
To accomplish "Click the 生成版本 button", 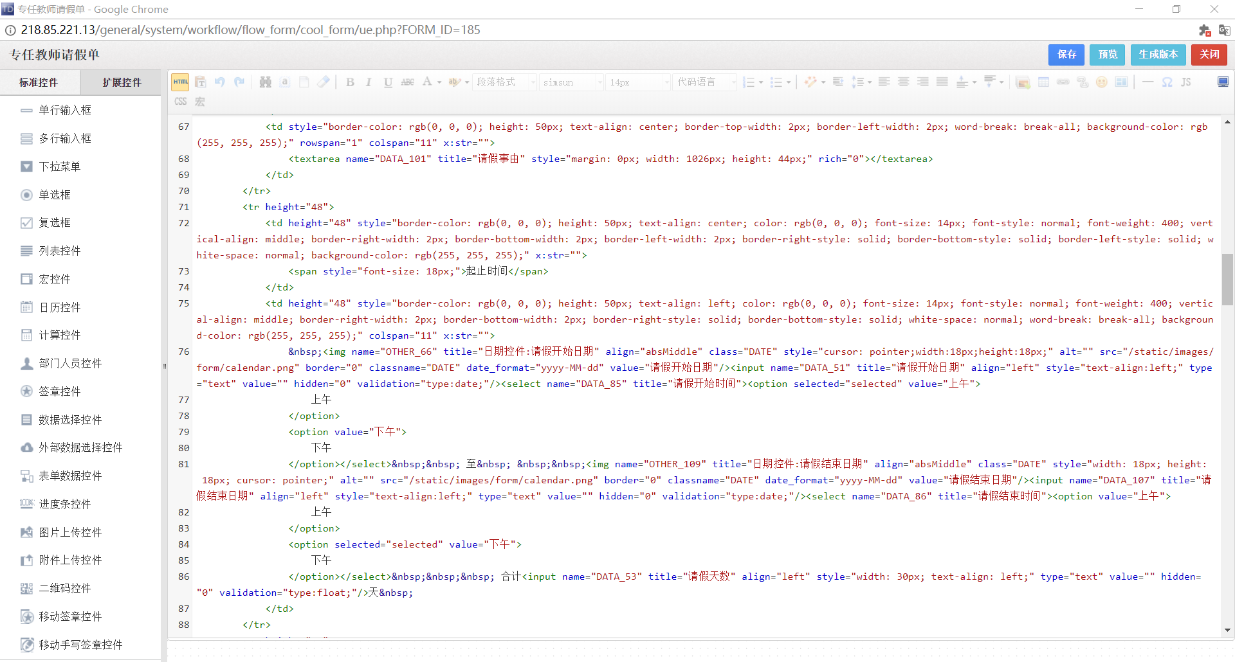I will [x=1158, y=55].
